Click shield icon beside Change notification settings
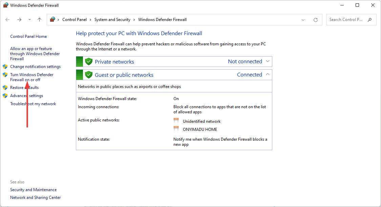Screen dimensions: 381x207 point(5,67)
